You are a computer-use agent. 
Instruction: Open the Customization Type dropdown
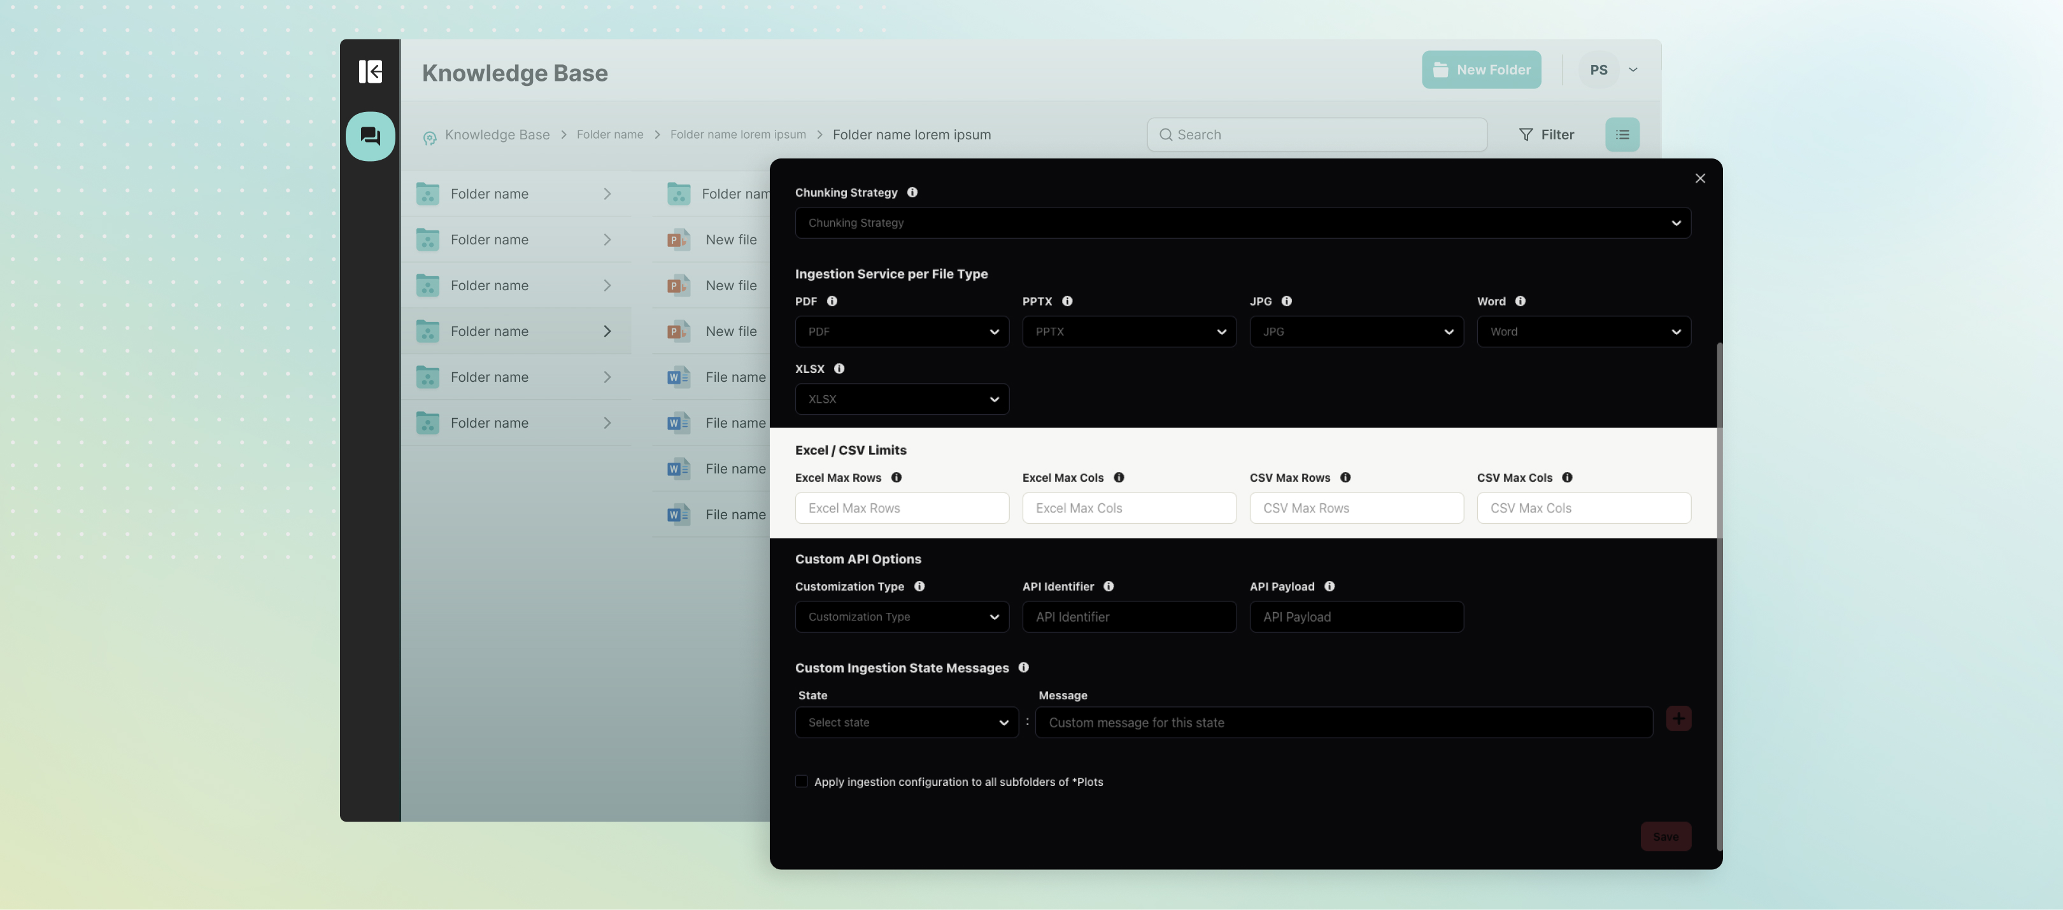pyautogui.click(x=902, y=617)
